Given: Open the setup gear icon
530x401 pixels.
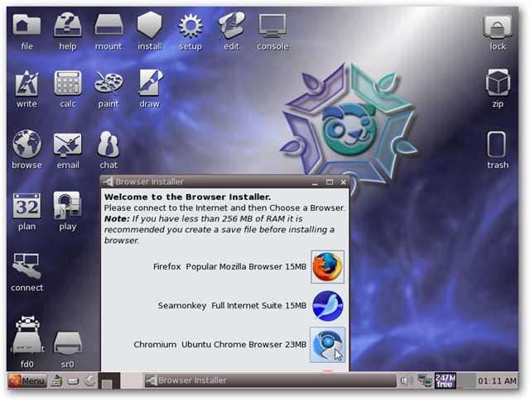Looking at the screenshot, I should click(x=190, y=26).
